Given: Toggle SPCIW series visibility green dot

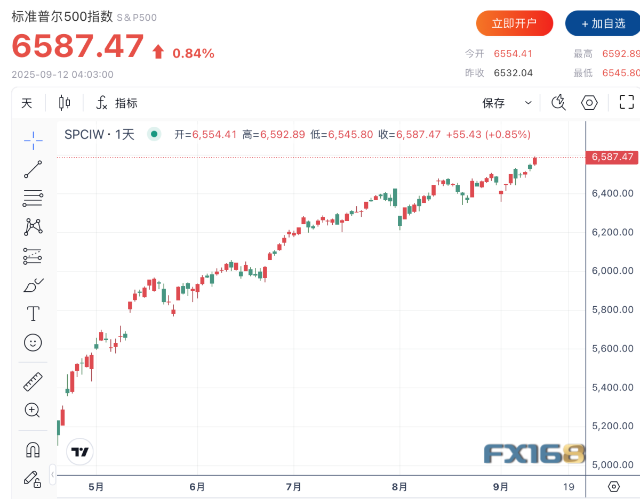Looking at the screenshot, I should [x=154, y=134].
